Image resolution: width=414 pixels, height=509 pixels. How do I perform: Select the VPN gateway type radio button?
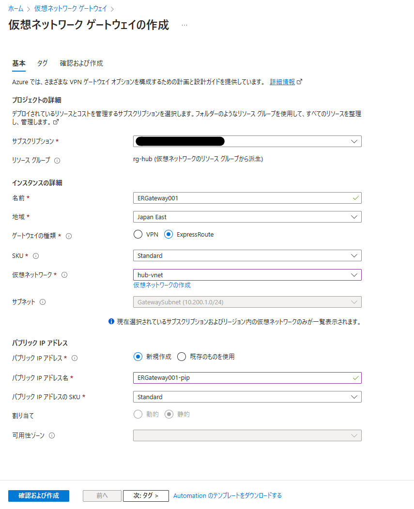(138, 234)
